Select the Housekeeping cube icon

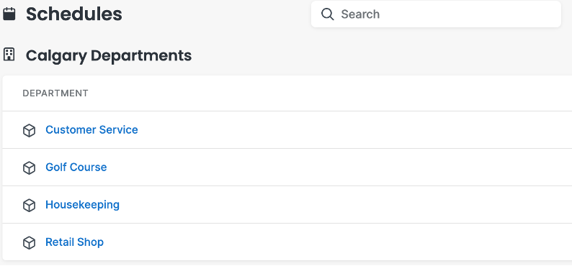pyautogui.click(x=30, y=205)
